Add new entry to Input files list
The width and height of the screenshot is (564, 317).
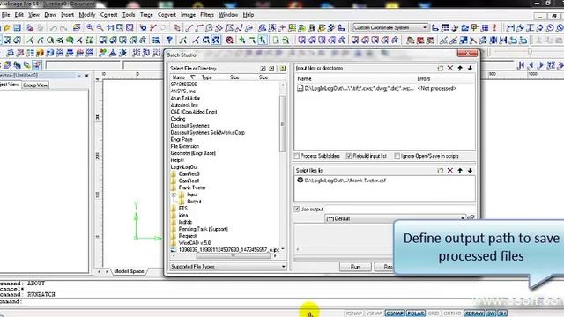point(441,69)
